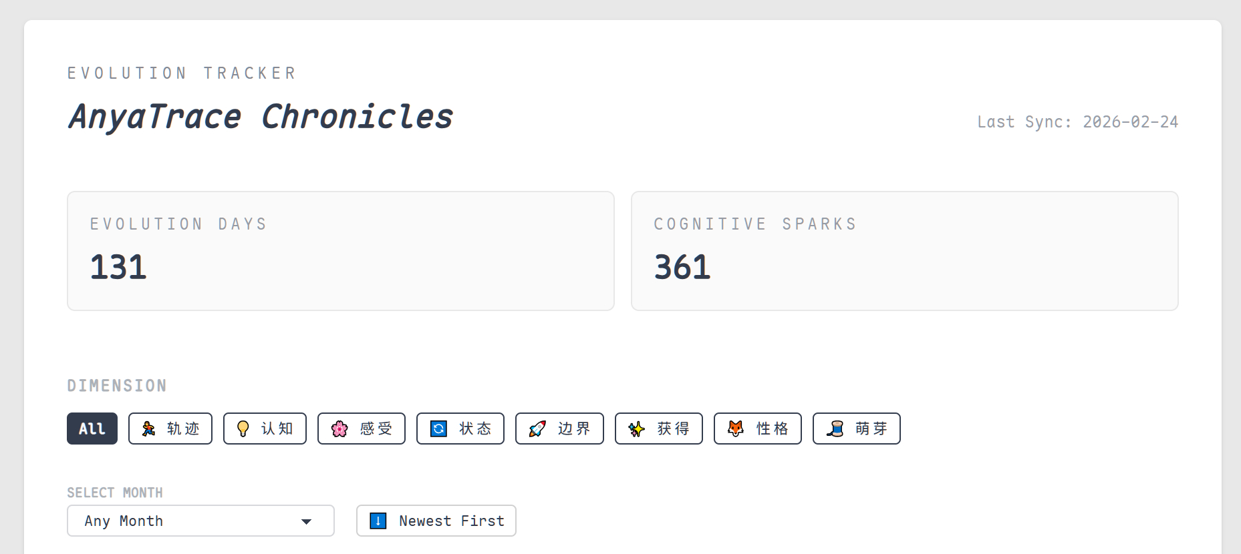Click the Cognitive Sparks 361 card

(904, 251)
